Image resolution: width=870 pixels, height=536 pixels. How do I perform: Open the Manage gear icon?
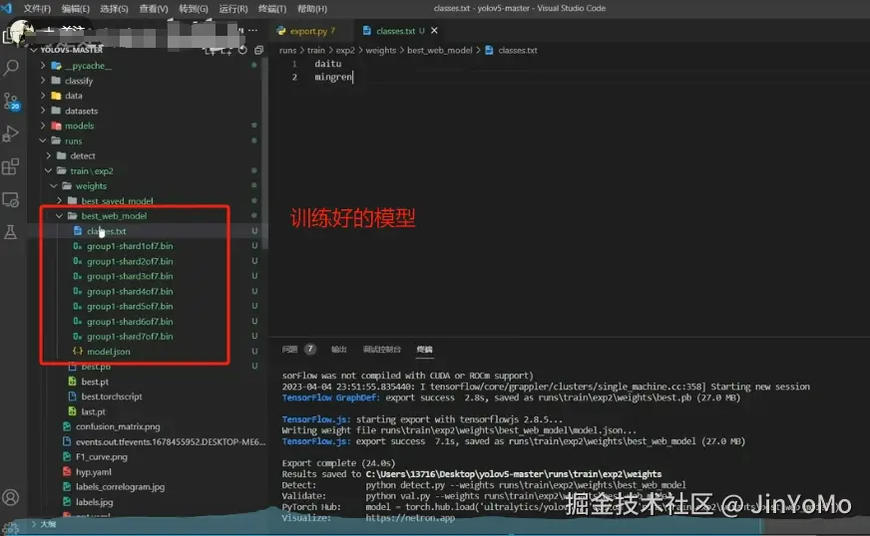point(11,527)
